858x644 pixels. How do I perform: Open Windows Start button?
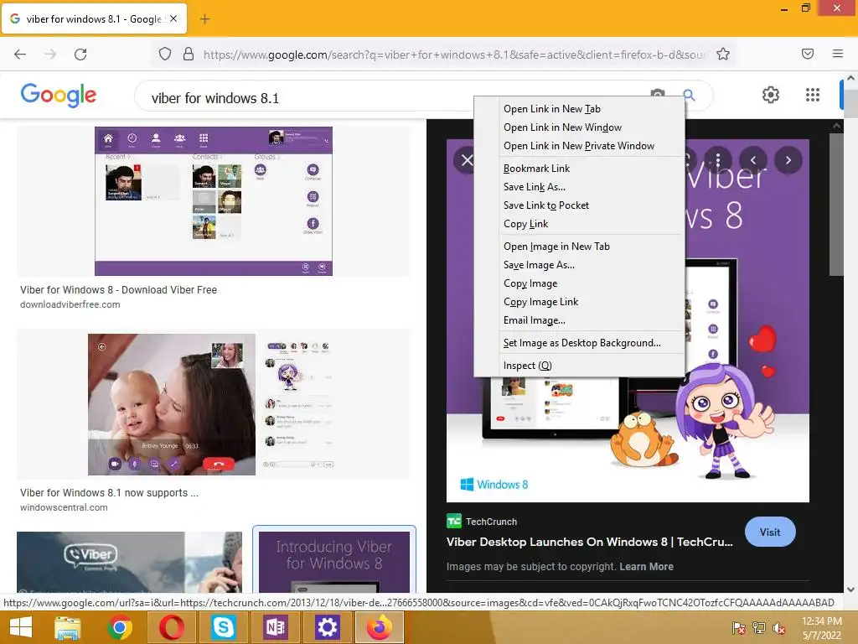(21, 627)
